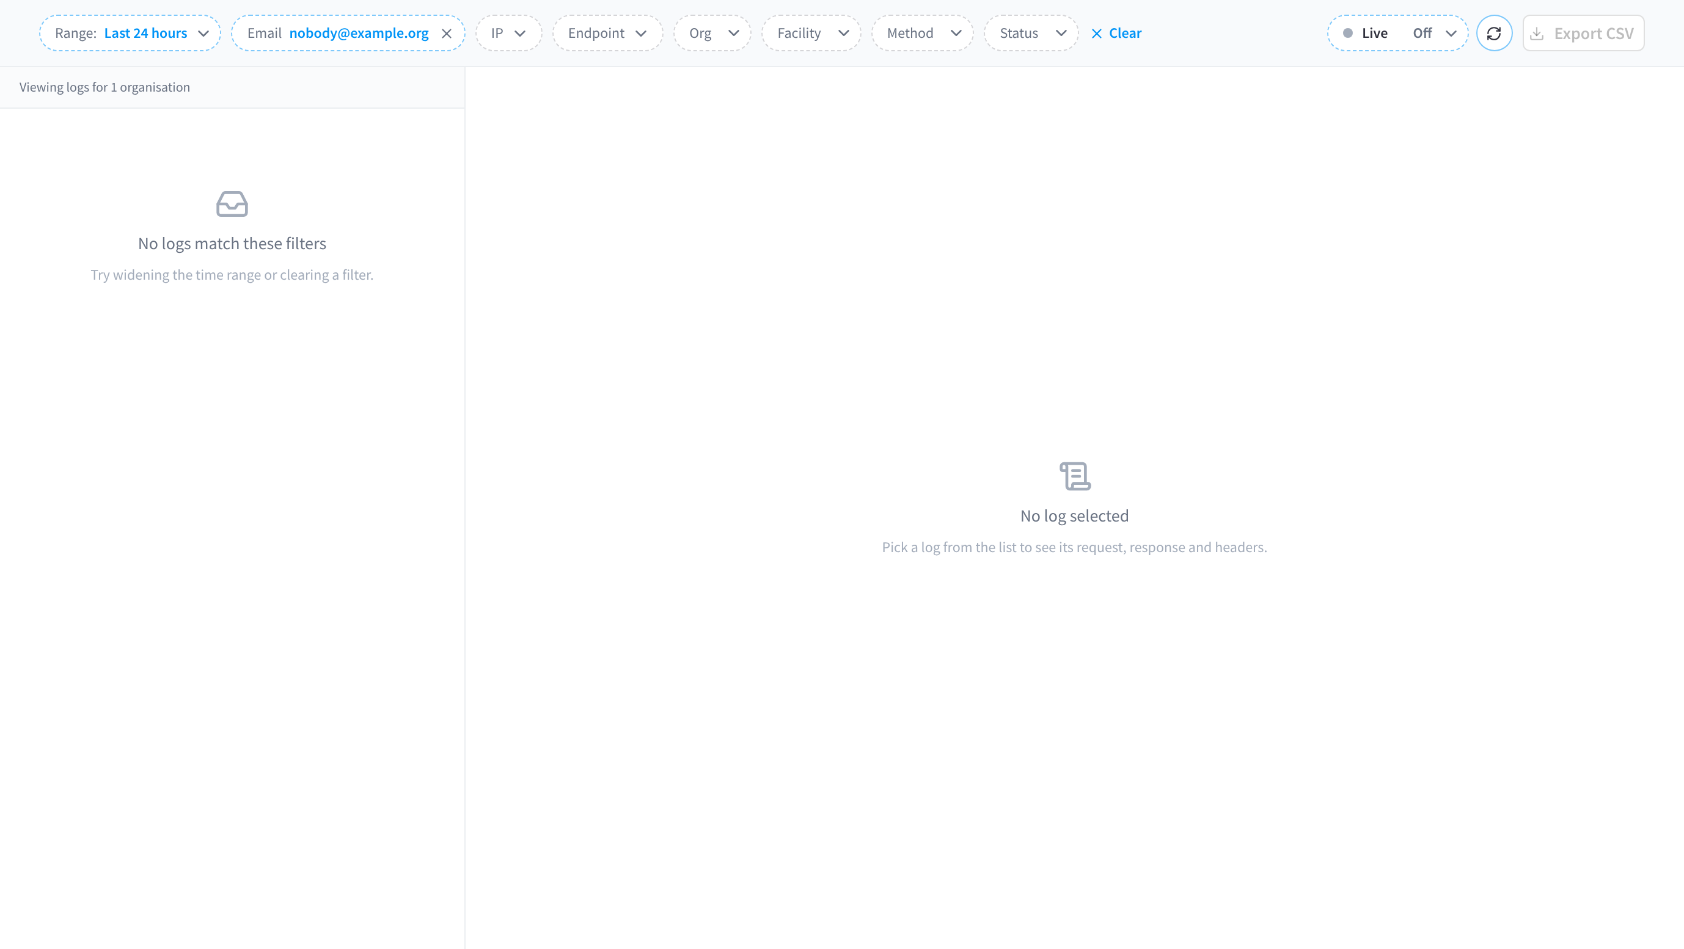Open the Live Off refresh dropdown
The width and height of the screenshot is (1684, 949).
tap(1397, 34)
